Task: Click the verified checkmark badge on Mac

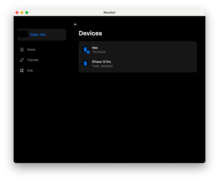Action: tap(88, 52)
